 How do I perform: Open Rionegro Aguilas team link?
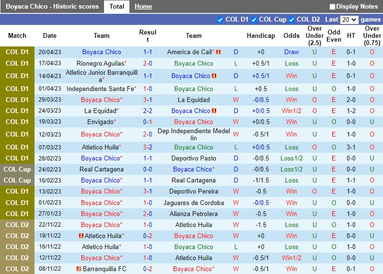pyautogui.click(x=100, y=63)
